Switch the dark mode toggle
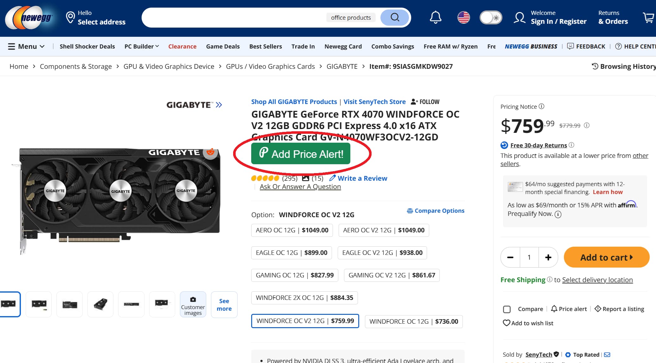This screenshot has width=656, height=363. point(491,17)
